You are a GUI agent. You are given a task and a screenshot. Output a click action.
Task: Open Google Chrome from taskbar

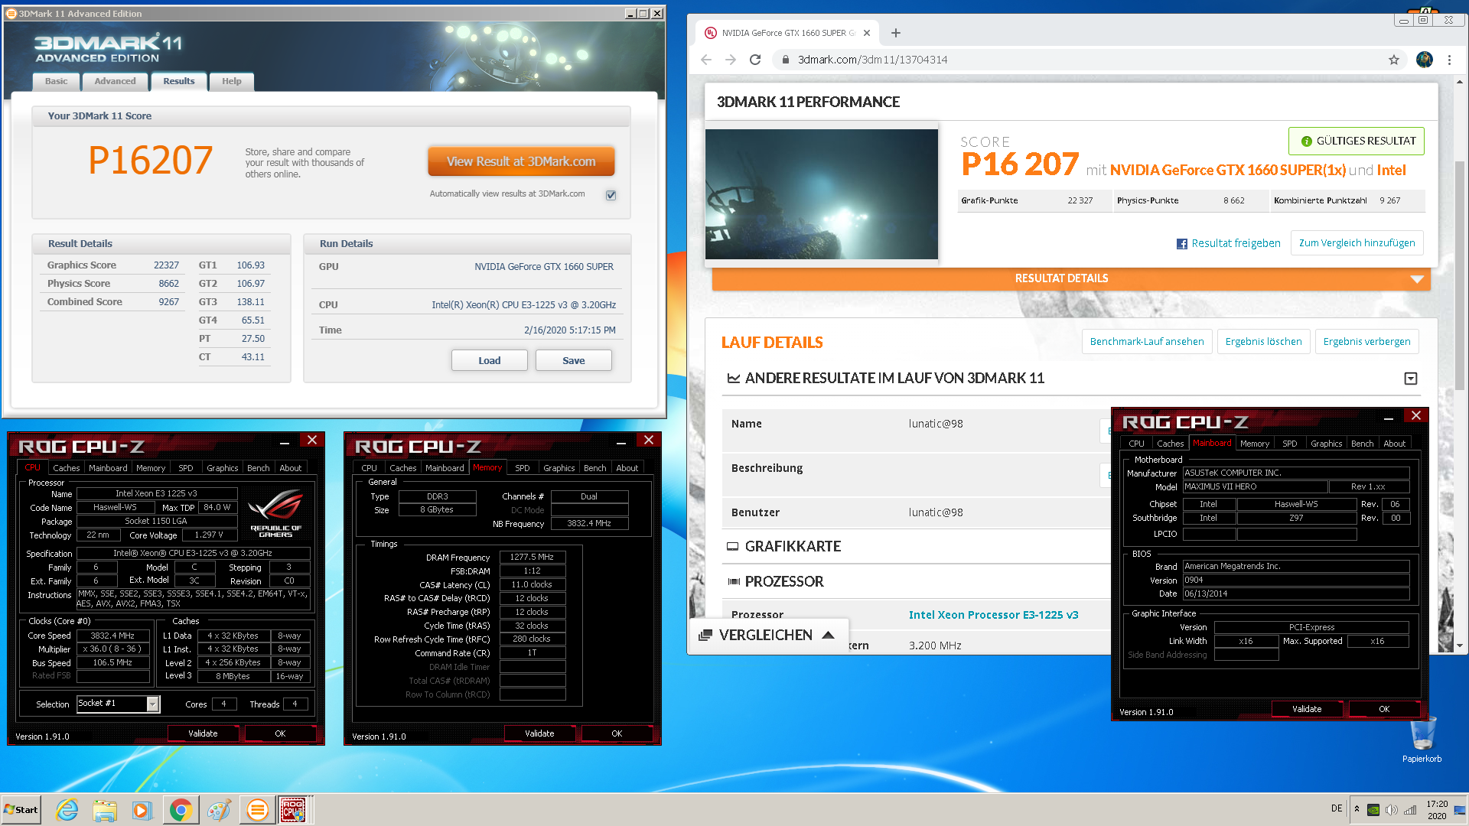[181, 810]
